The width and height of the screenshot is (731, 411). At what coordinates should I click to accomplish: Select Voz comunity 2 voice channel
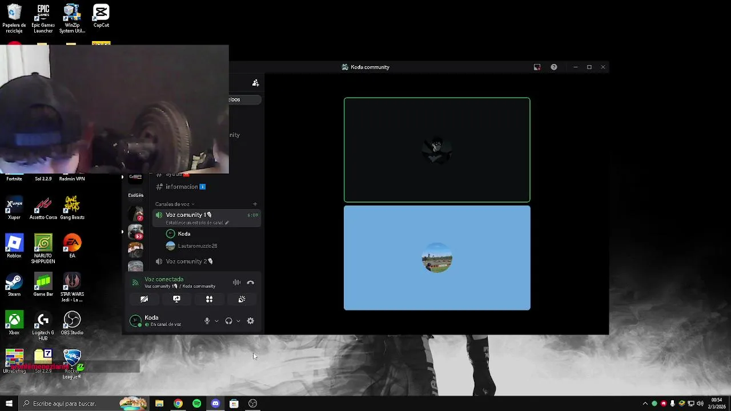click(x=206, y=261)
